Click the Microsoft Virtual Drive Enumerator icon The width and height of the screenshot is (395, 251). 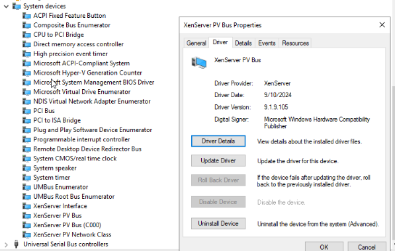point(26,92)
